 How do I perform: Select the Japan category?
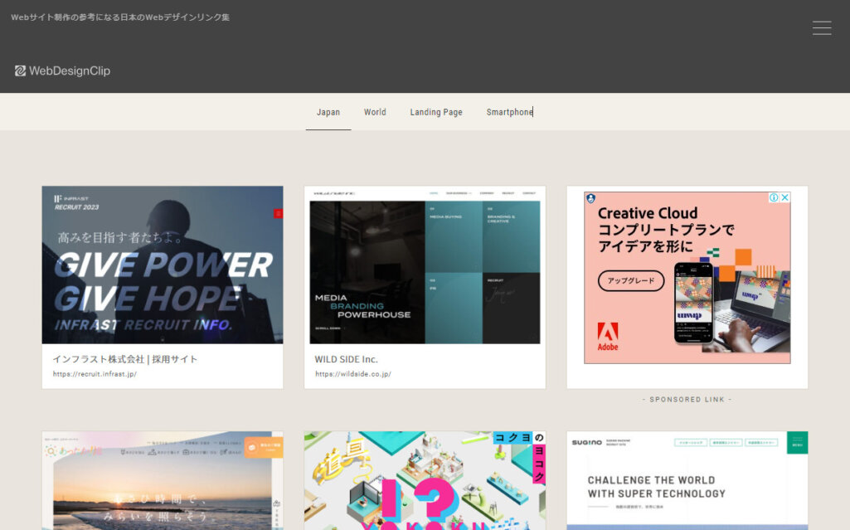click(x=328, y=112)
